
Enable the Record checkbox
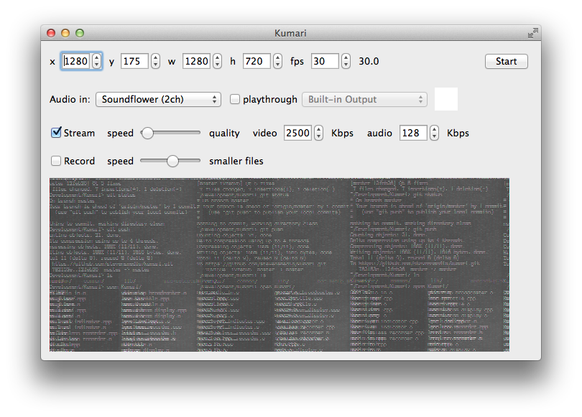click(56, 161)
